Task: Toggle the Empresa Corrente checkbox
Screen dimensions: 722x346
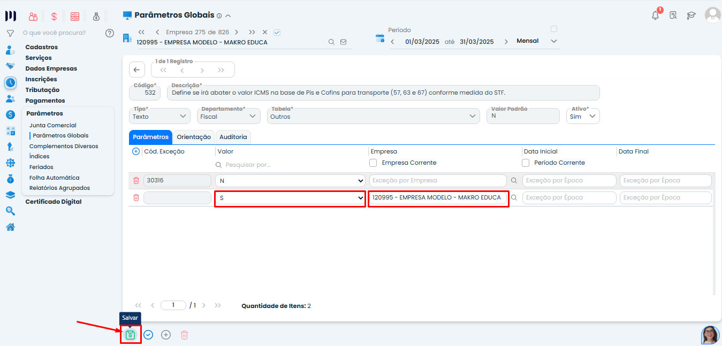Action: 373,163
